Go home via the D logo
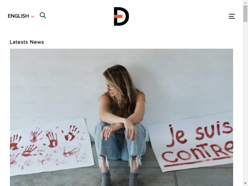248x186 pixels. (121, 16)
